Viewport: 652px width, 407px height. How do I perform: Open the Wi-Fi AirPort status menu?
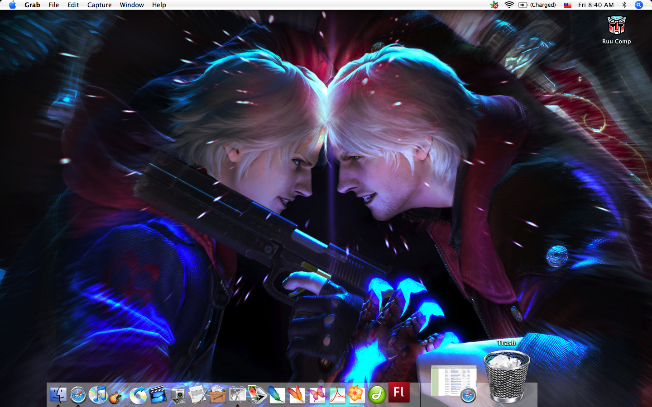click(x=509, y=5)
